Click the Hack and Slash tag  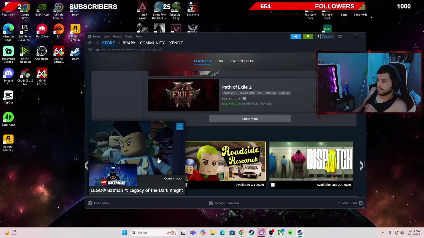(x=246, y=93)
